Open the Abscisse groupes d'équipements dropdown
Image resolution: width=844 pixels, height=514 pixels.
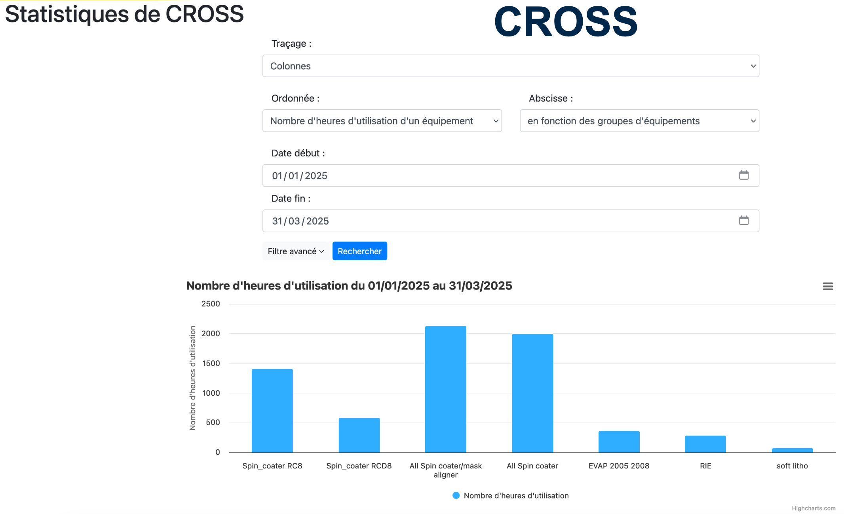(x=639, y=121)
